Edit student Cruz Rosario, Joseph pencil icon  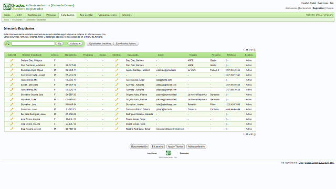click(x=12, y=129)
